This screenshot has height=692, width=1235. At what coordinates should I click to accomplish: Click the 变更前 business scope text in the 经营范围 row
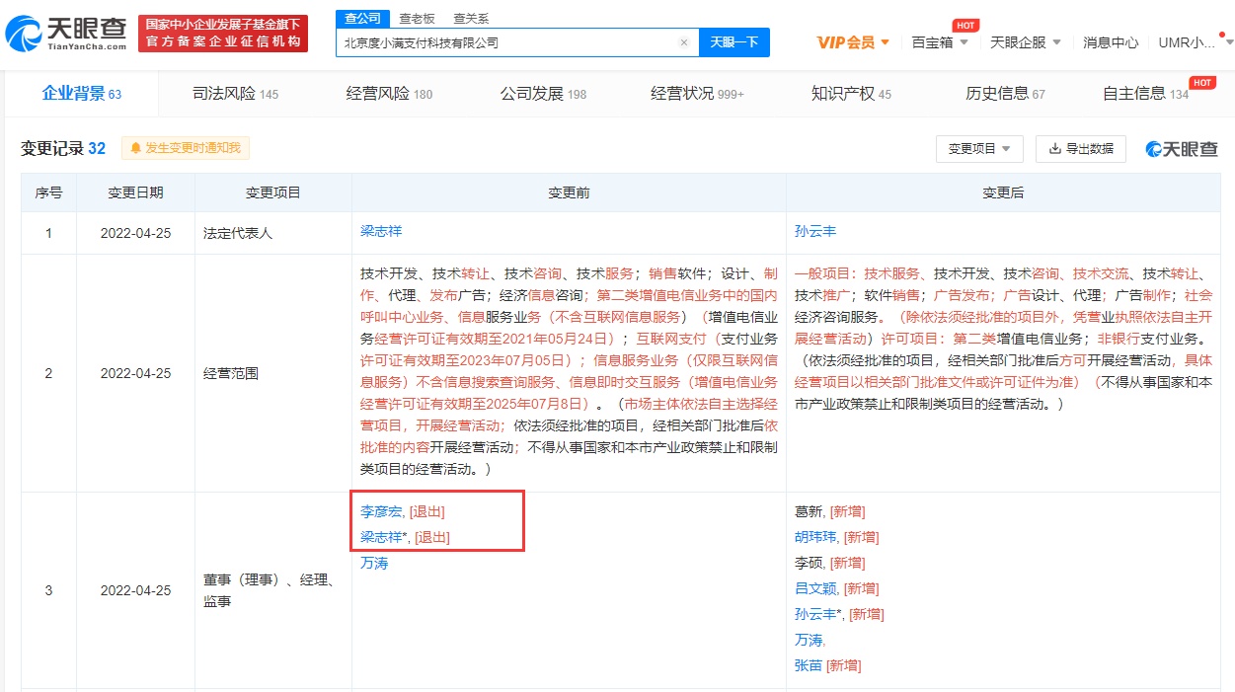(x=569, y=372)
